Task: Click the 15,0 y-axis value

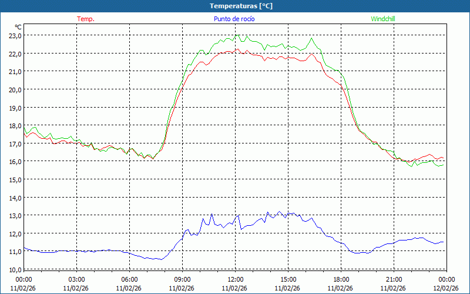Action: point(15,179)
